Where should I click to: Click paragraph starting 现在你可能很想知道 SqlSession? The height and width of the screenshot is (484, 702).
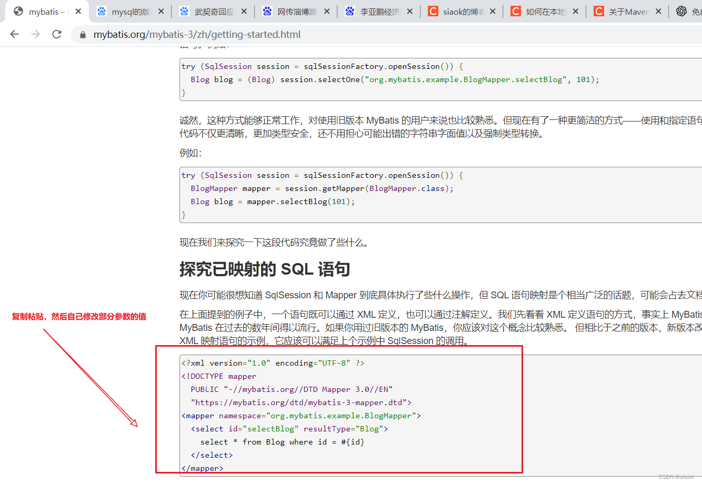coord(440,295)
